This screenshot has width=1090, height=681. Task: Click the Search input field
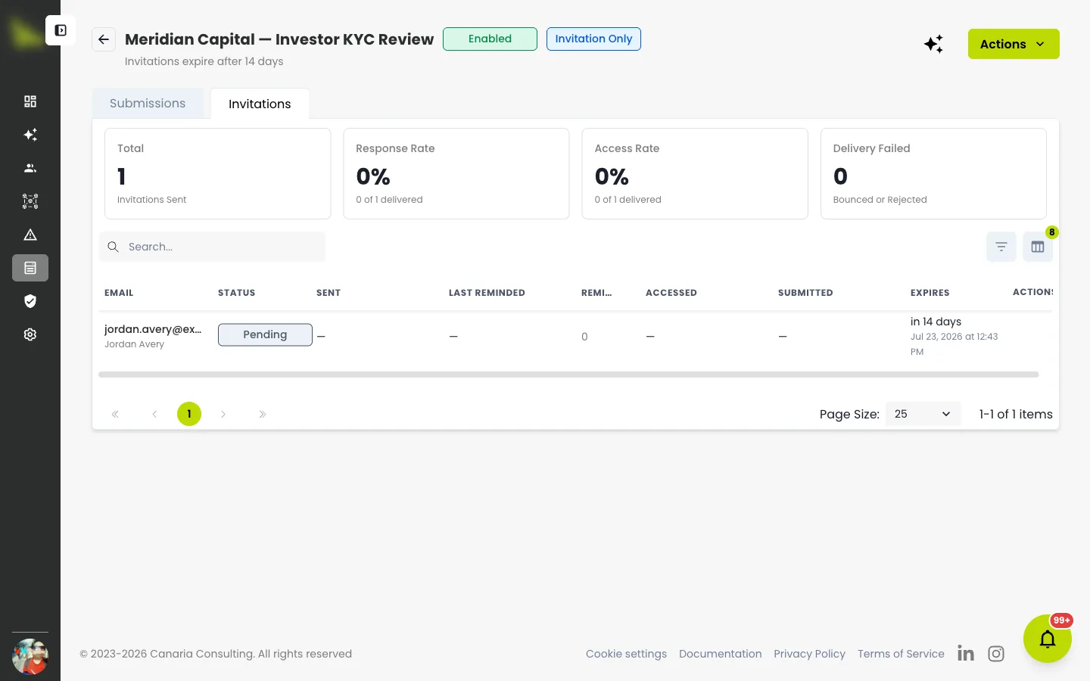pos(213,247)
